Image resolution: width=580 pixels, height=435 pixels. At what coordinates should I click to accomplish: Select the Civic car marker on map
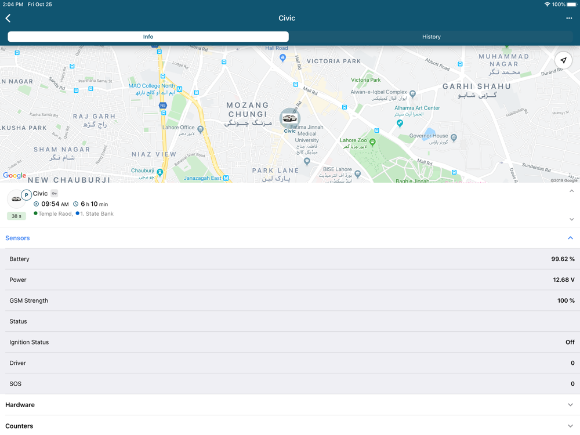click(x=289, y=118)
